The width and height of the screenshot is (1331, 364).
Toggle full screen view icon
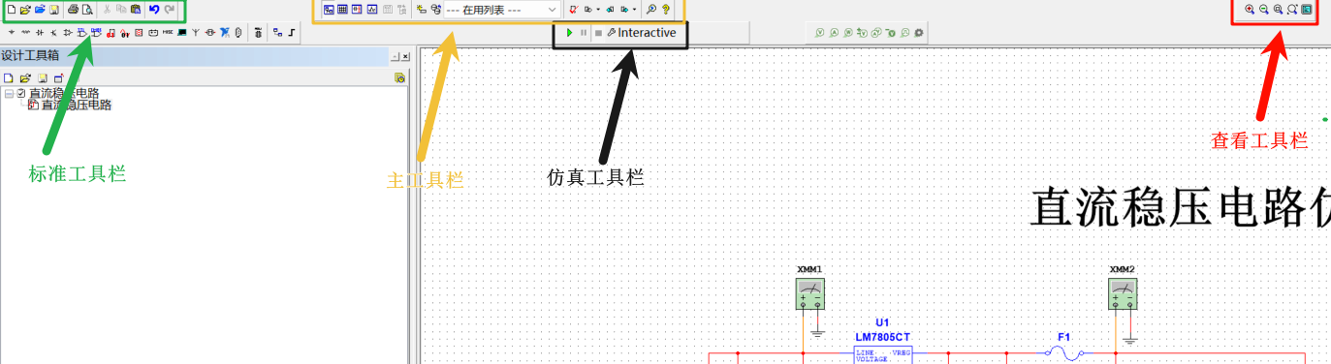1307,9
